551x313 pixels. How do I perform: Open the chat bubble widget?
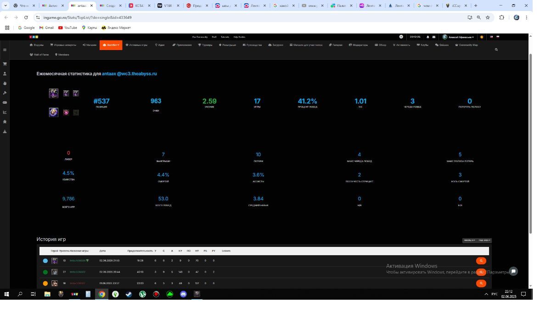pos(513,271)
